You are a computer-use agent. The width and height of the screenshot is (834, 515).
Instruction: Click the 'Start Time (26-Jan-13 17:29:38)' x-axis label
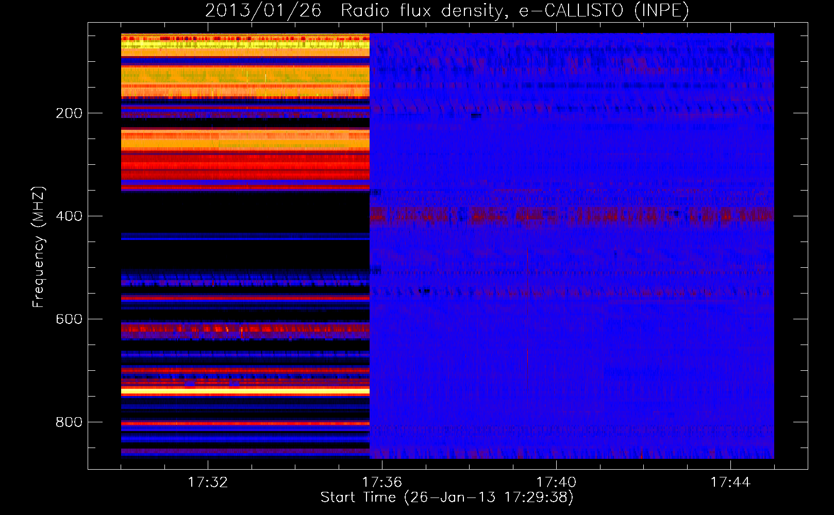[447, 497]
